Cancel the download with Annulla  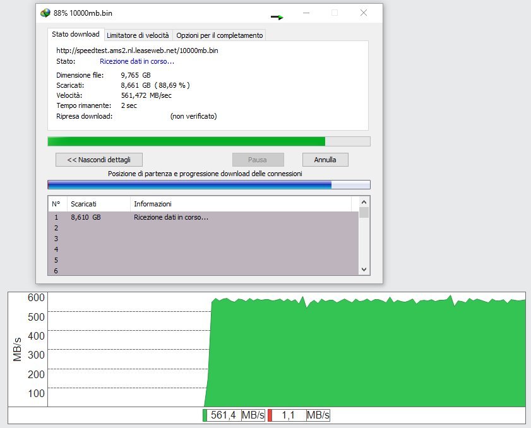pos(325,160)
